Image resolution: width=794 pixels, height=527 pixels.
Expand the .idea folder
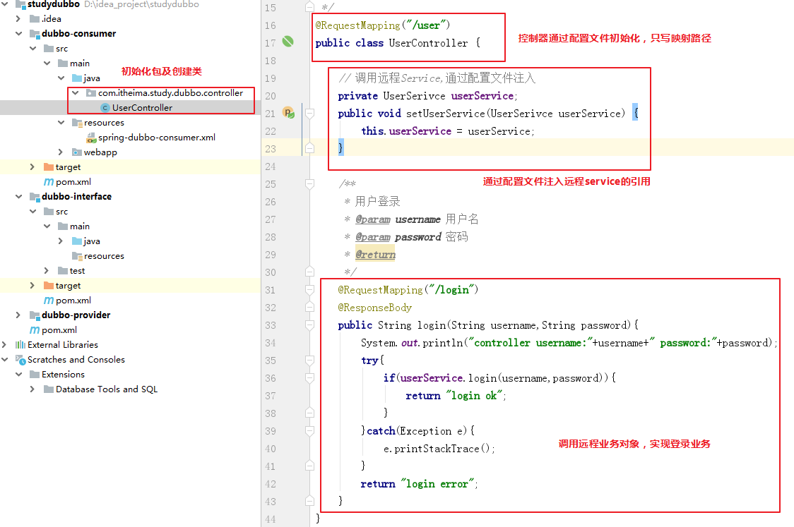coord(18,19)
